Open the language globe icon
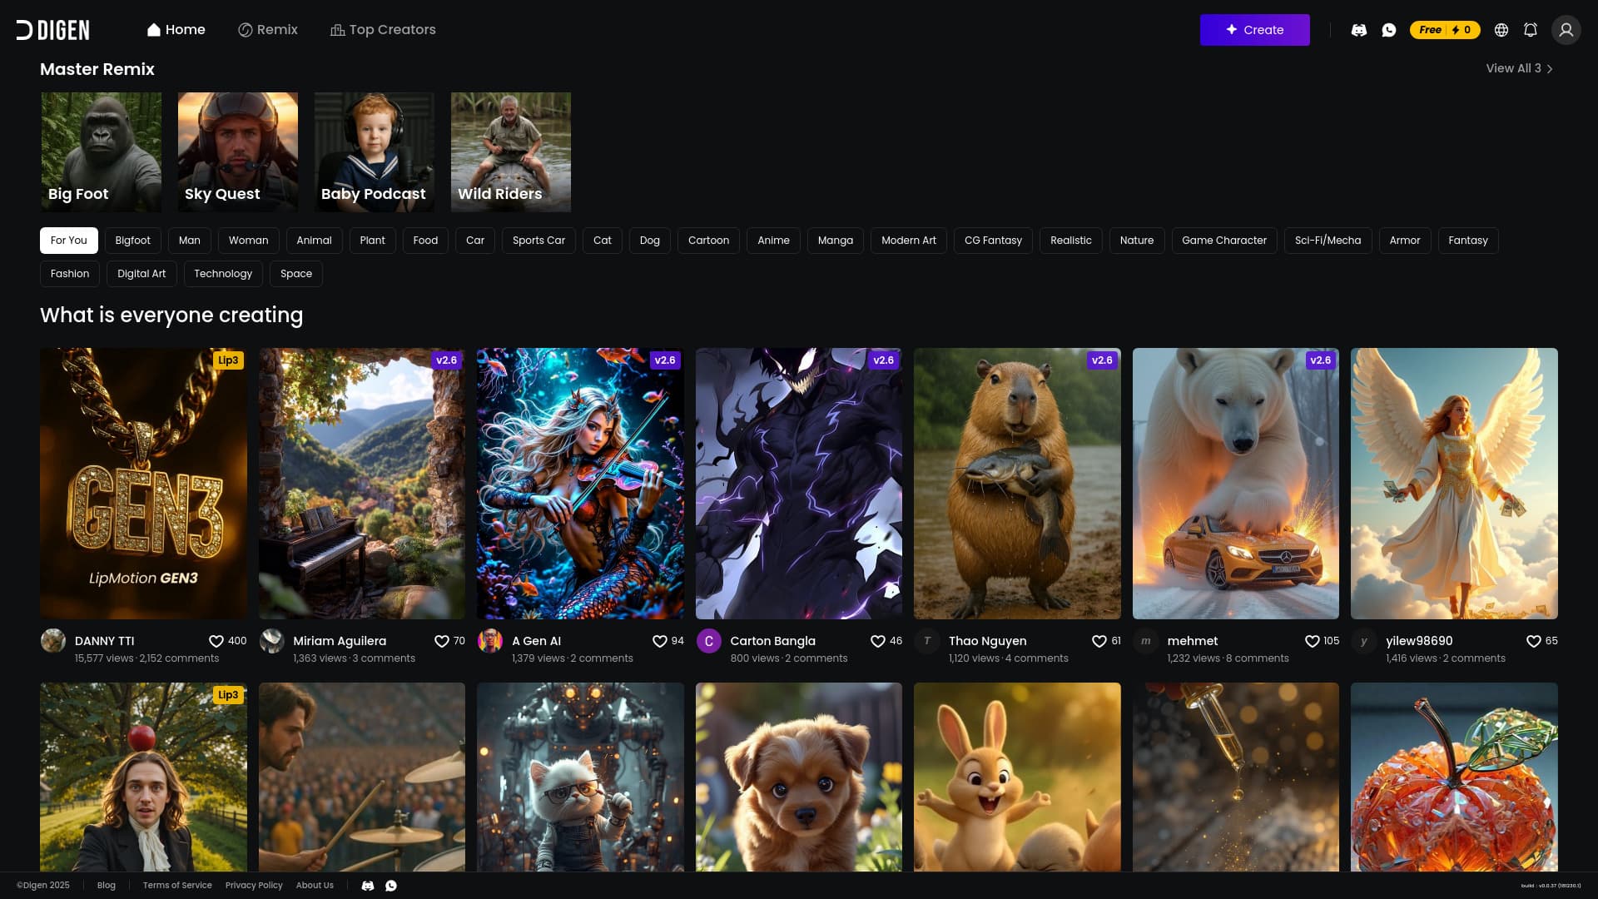 1501,29
